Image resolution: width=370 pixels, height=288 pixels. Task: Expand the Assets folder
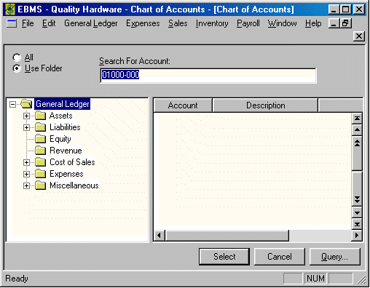click(x=26, y=116)
